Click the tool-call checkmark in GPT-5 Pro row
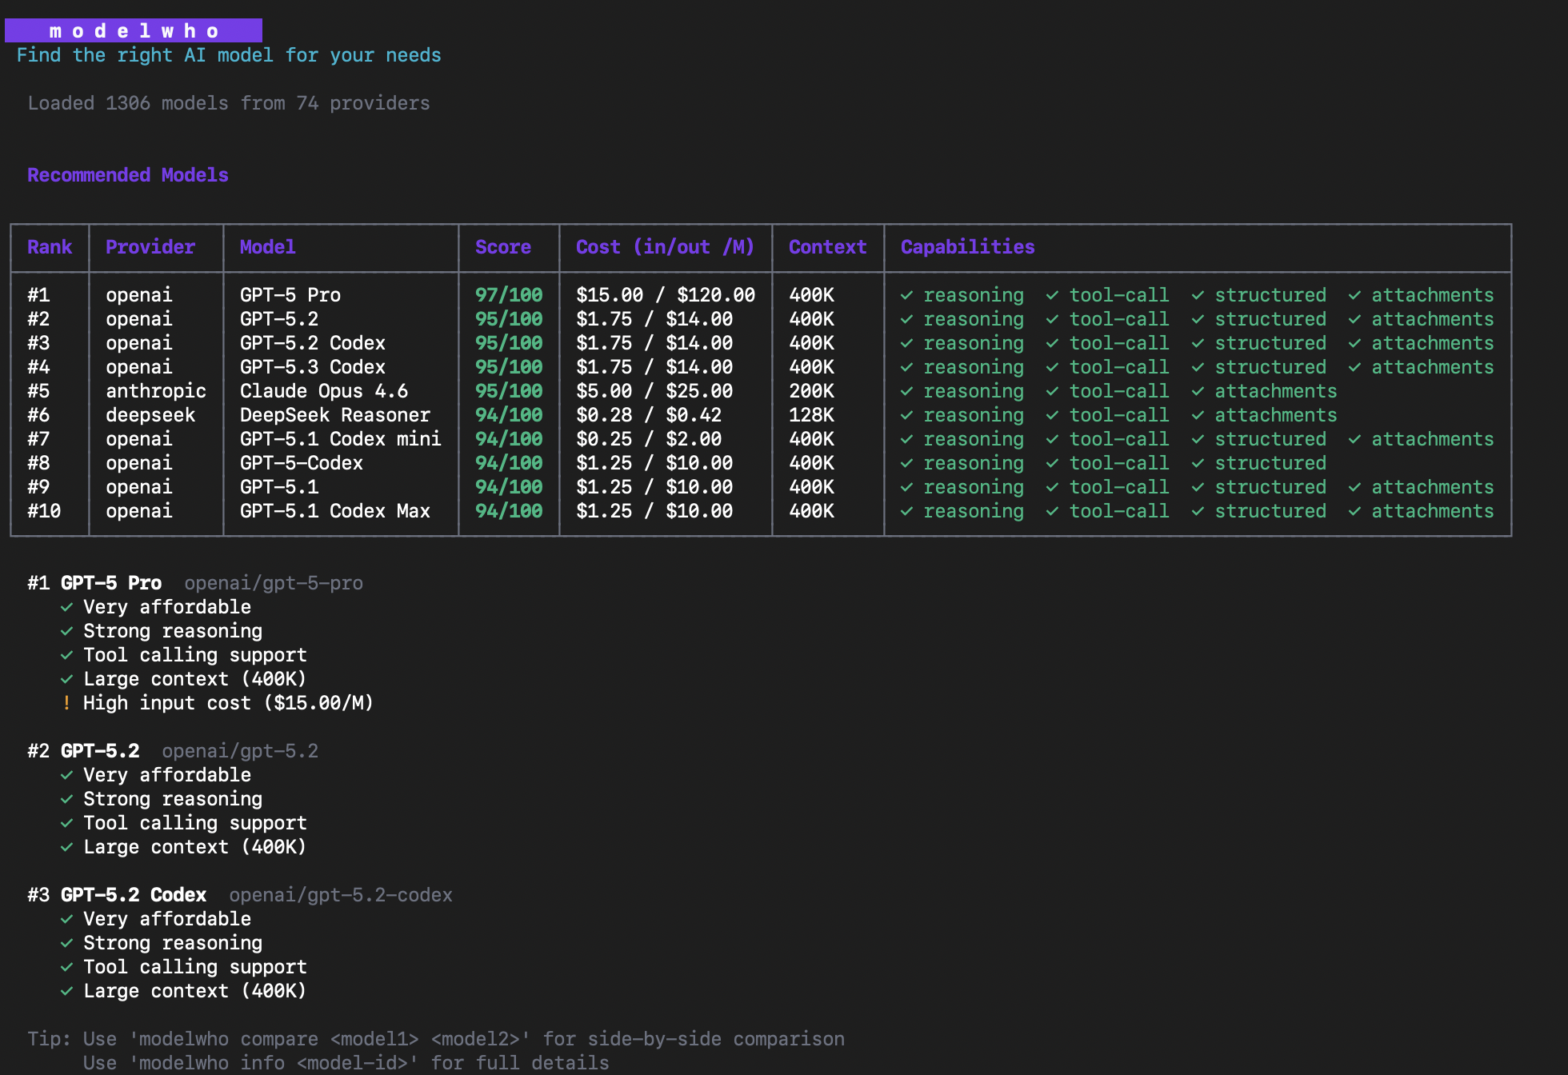Image resolution: width=1568 pixels, height=1075 pixels. (x=1052, y=295)
